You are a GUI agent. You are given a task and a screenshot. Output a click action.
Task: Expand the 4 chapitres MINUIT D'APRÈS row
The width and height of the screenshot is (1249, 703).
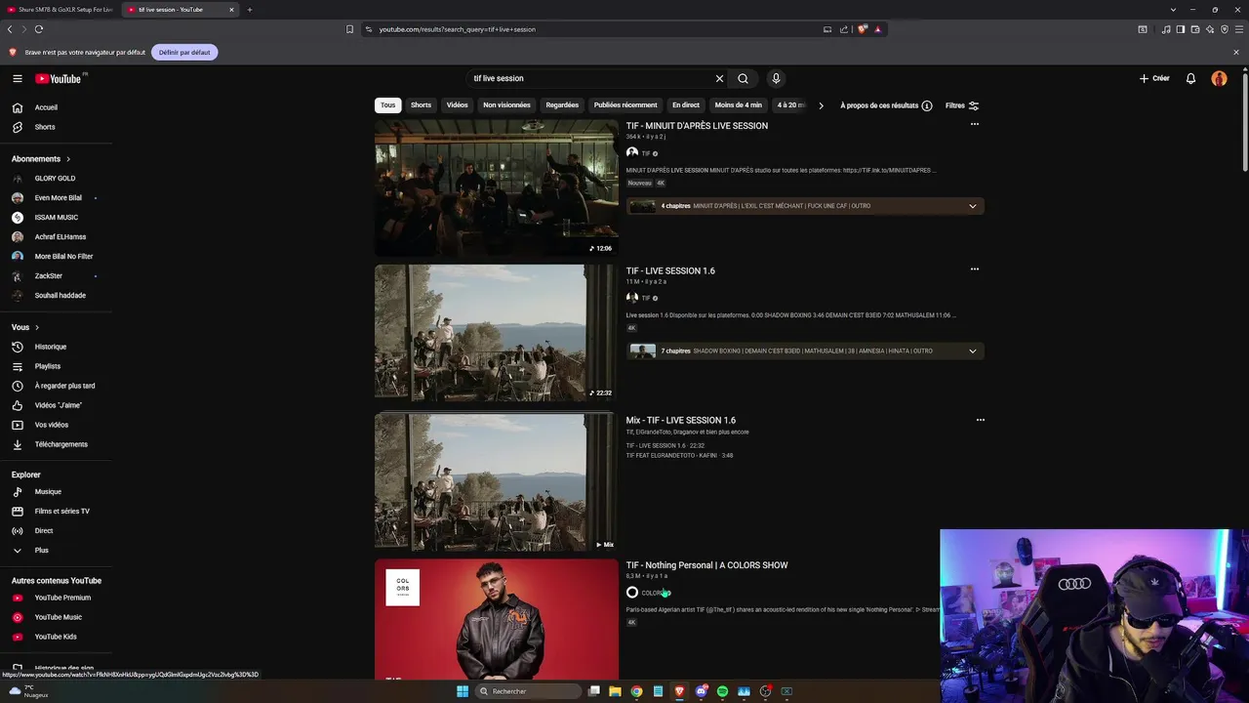click(805, 206)
